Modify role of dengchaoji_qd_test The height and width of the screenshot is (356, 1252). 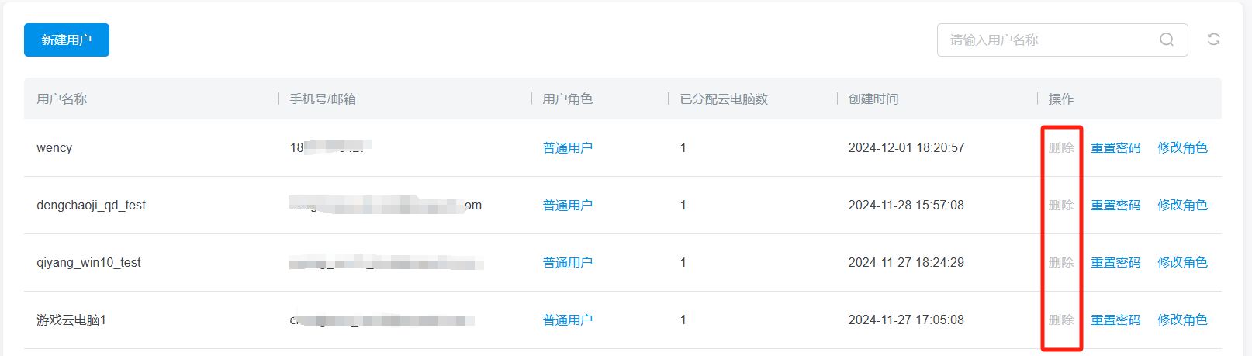coord(1182,205)
